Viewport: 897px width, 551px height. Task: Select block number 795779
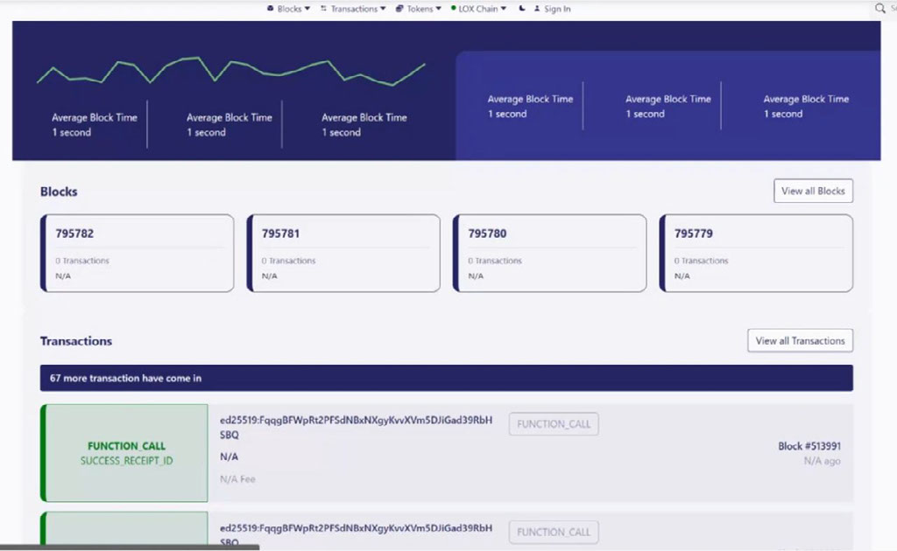point(693,234)
